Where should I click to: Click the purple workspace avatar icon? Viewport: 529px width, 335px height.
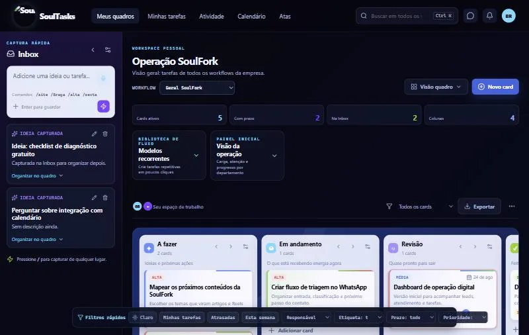coord(147,207)
